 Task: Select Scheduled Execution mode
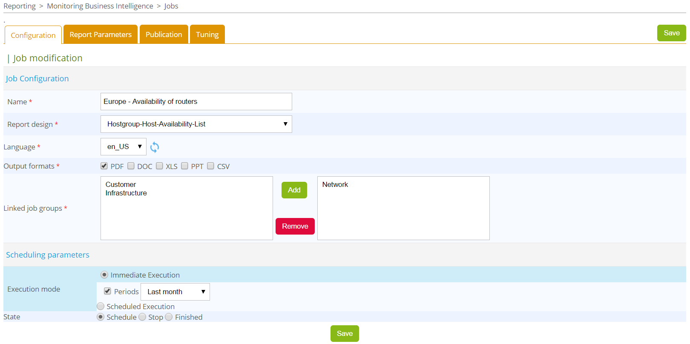click(x=101, y=306)
